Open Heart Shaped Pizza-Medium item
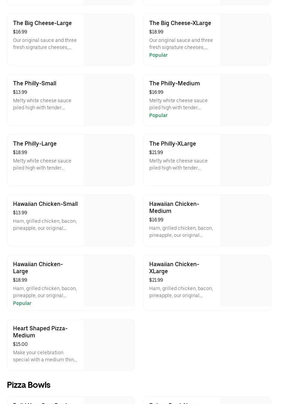Image resolution: width=283 pixels, height=404 pixels. coord(40,332)
